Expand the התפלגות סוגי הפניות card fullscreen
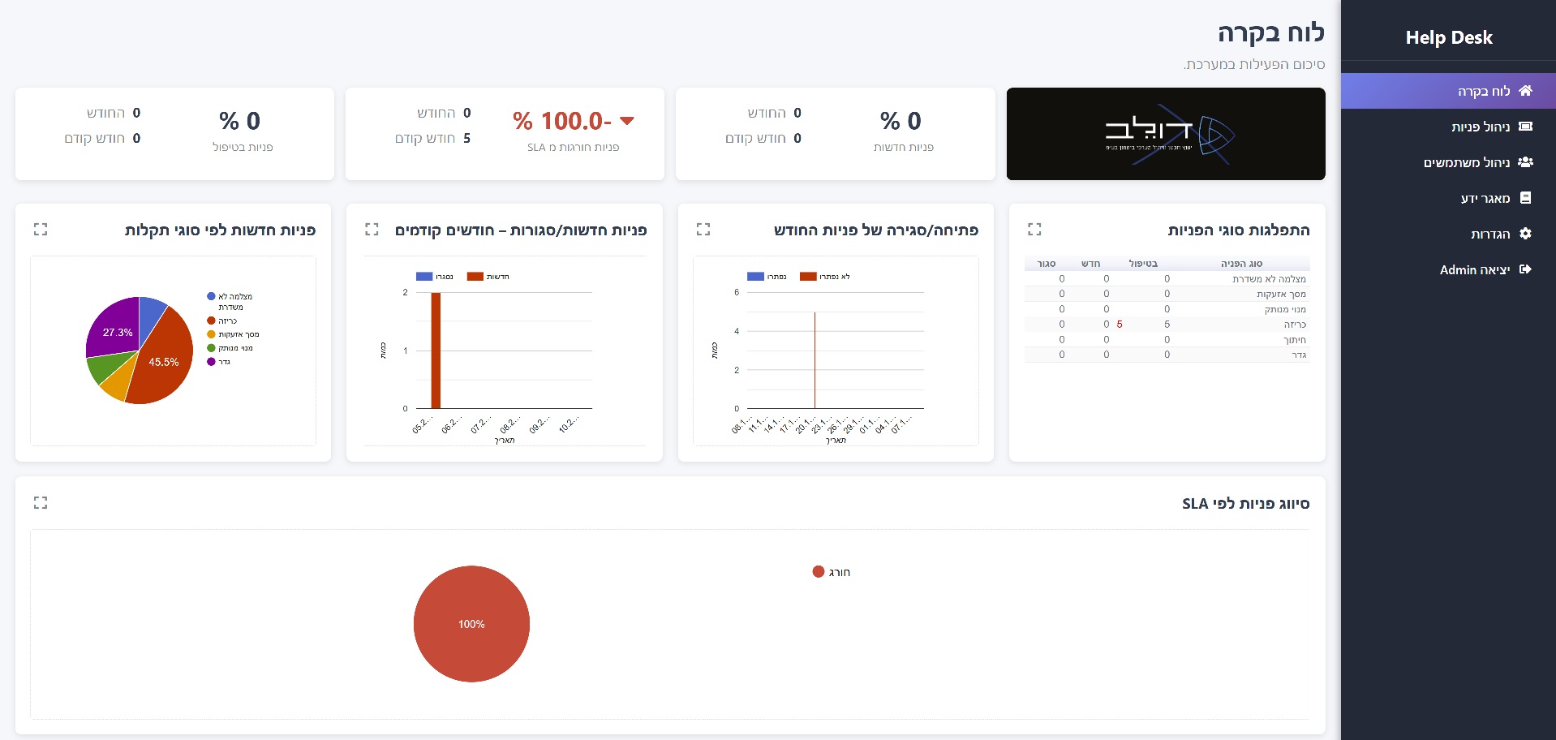 tap(1034, 230)
